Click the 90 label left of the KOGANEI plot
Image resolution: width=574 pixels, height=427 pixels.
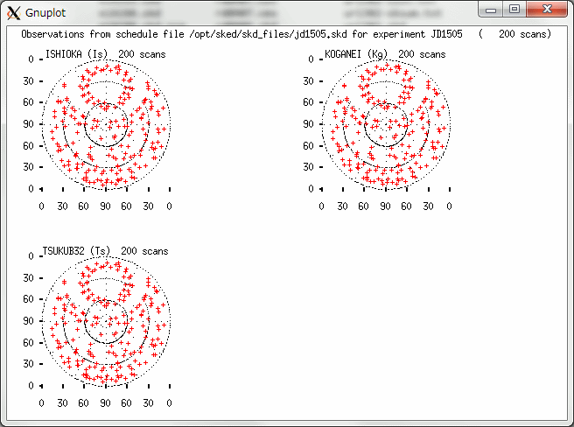[x=308, y=123]
